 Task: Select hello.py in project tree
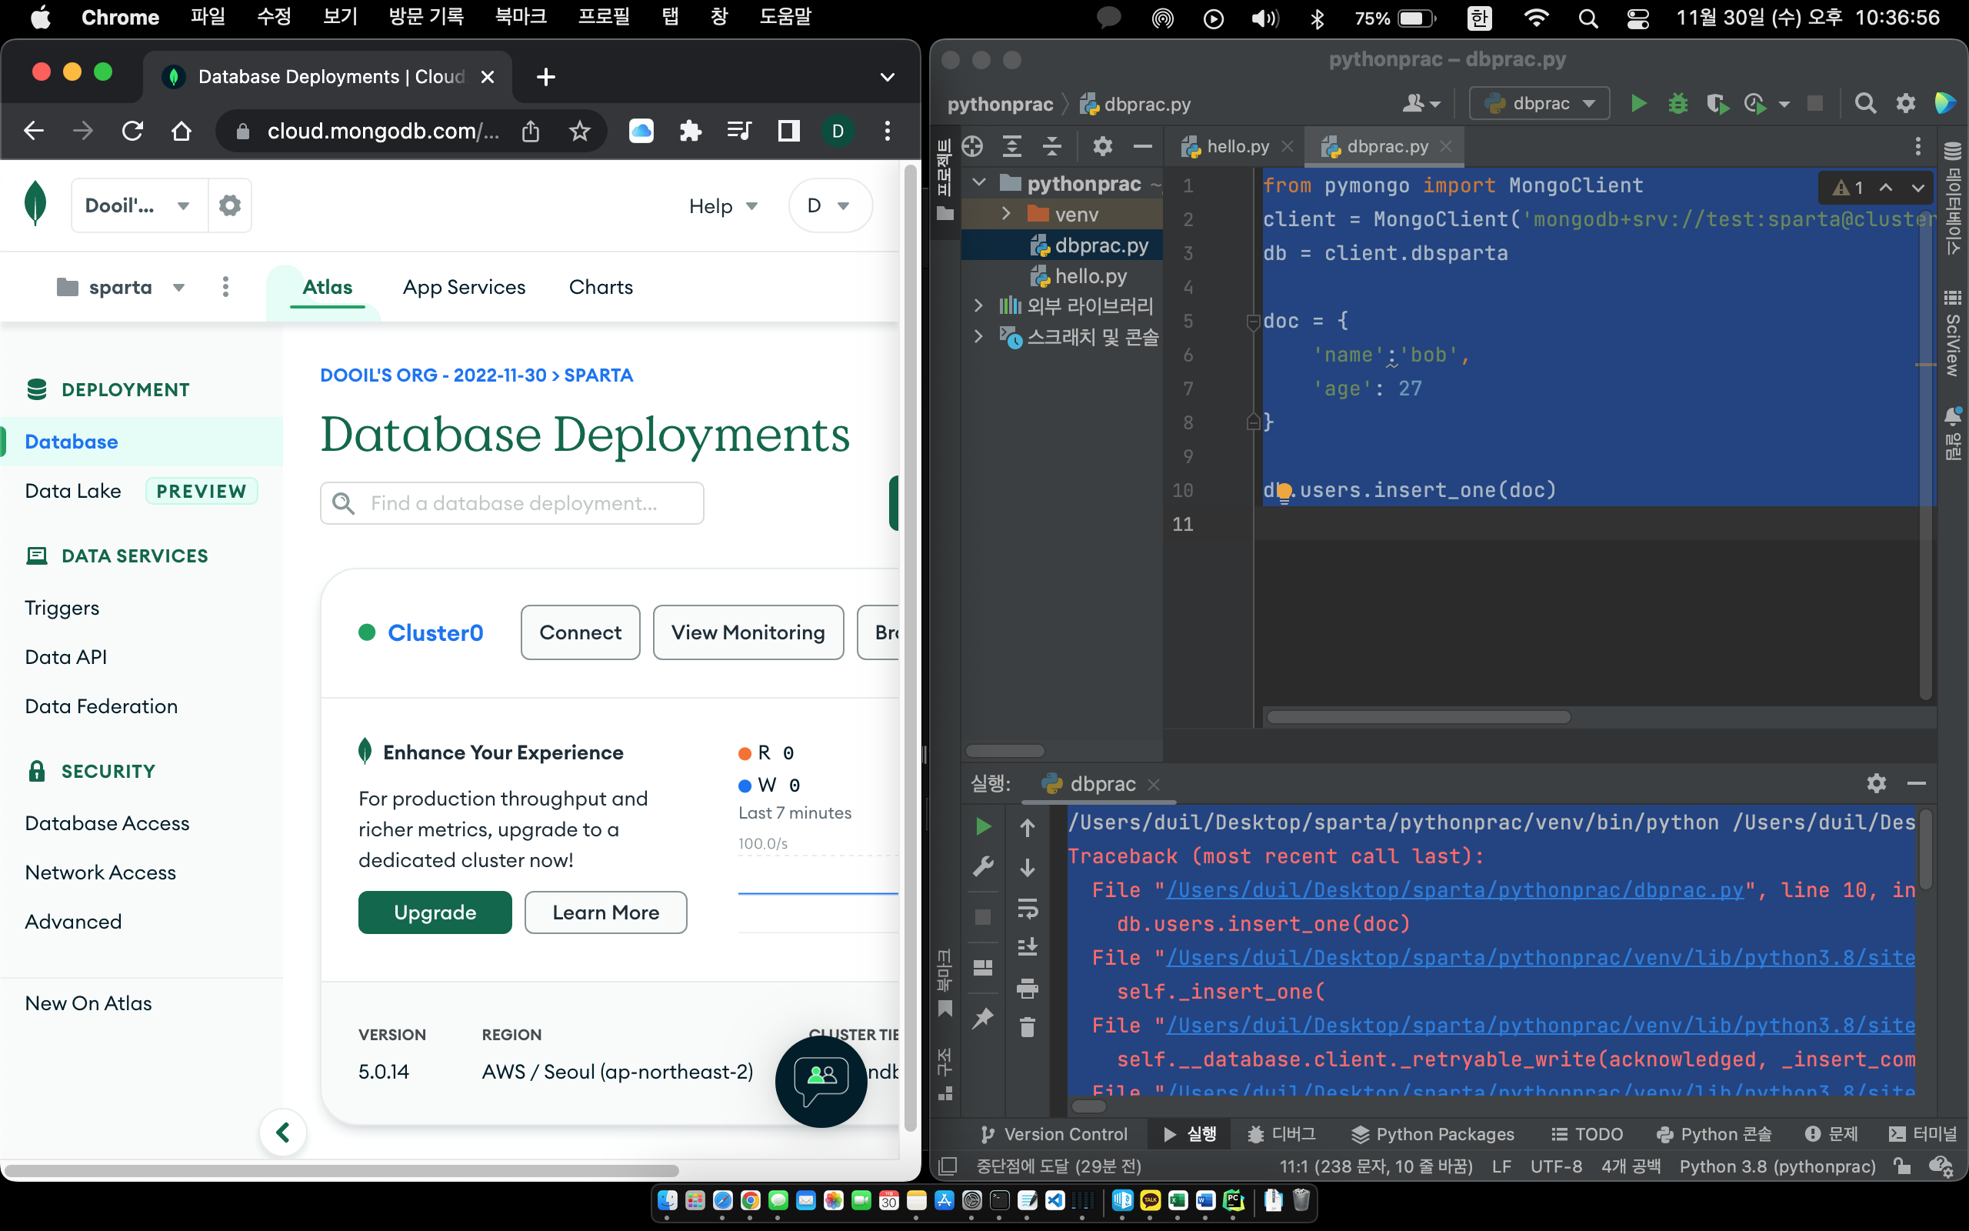coord(1078,276)
